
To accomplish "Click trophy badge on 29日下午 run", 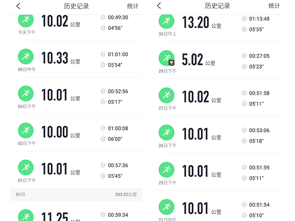I will point(171,63).
